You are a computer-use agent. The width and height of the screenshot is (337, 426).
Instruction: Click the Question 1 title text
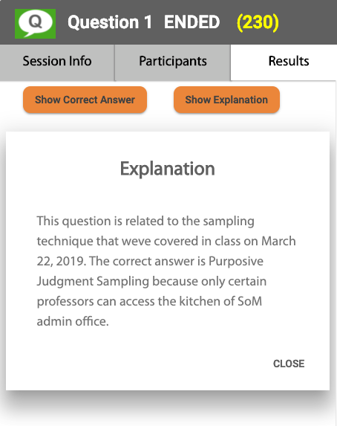point(110,22)
